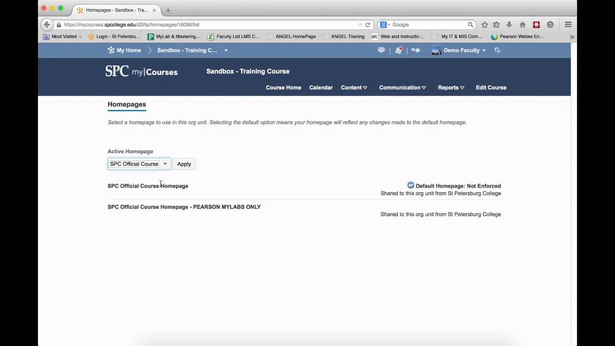Click the Homepages page heading
Viewport: 615px width, 346px height.
click(127, 104)
